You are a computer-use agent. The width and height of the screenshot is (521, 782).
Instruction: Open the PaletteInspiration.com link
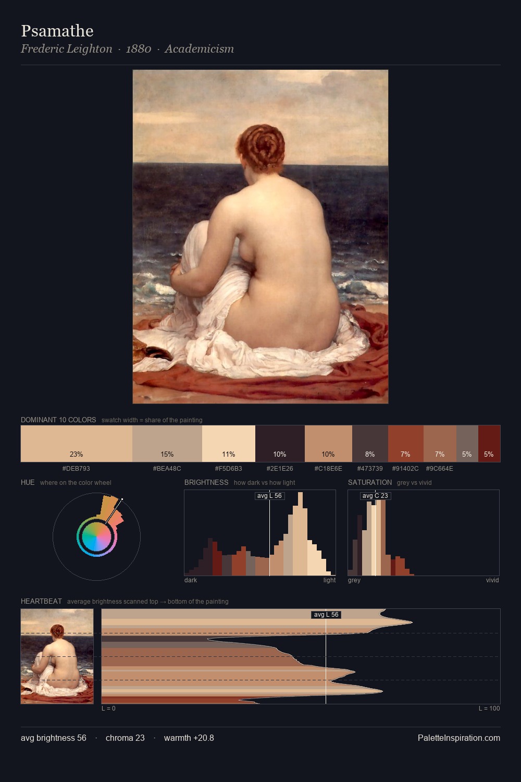click(x=459, y=738)
